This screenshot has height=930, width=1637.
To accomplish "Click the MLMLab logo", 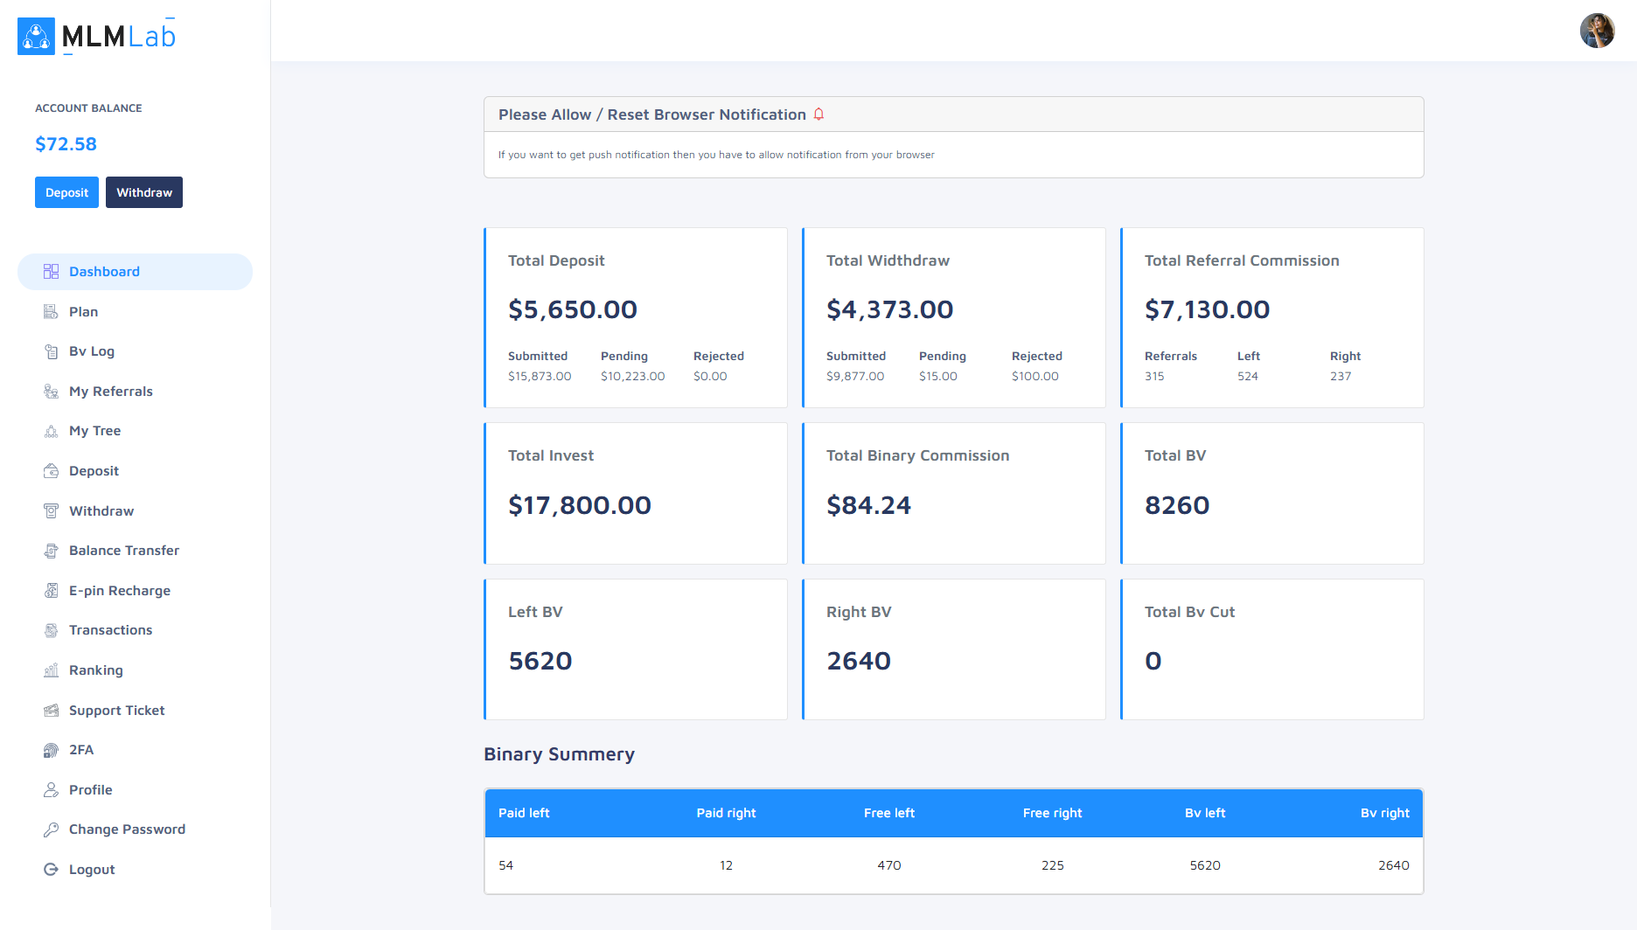I will [x=97, y=36].
